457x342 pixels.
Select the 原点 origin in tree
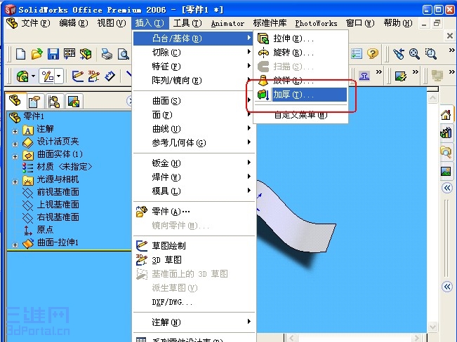[45, 230]
